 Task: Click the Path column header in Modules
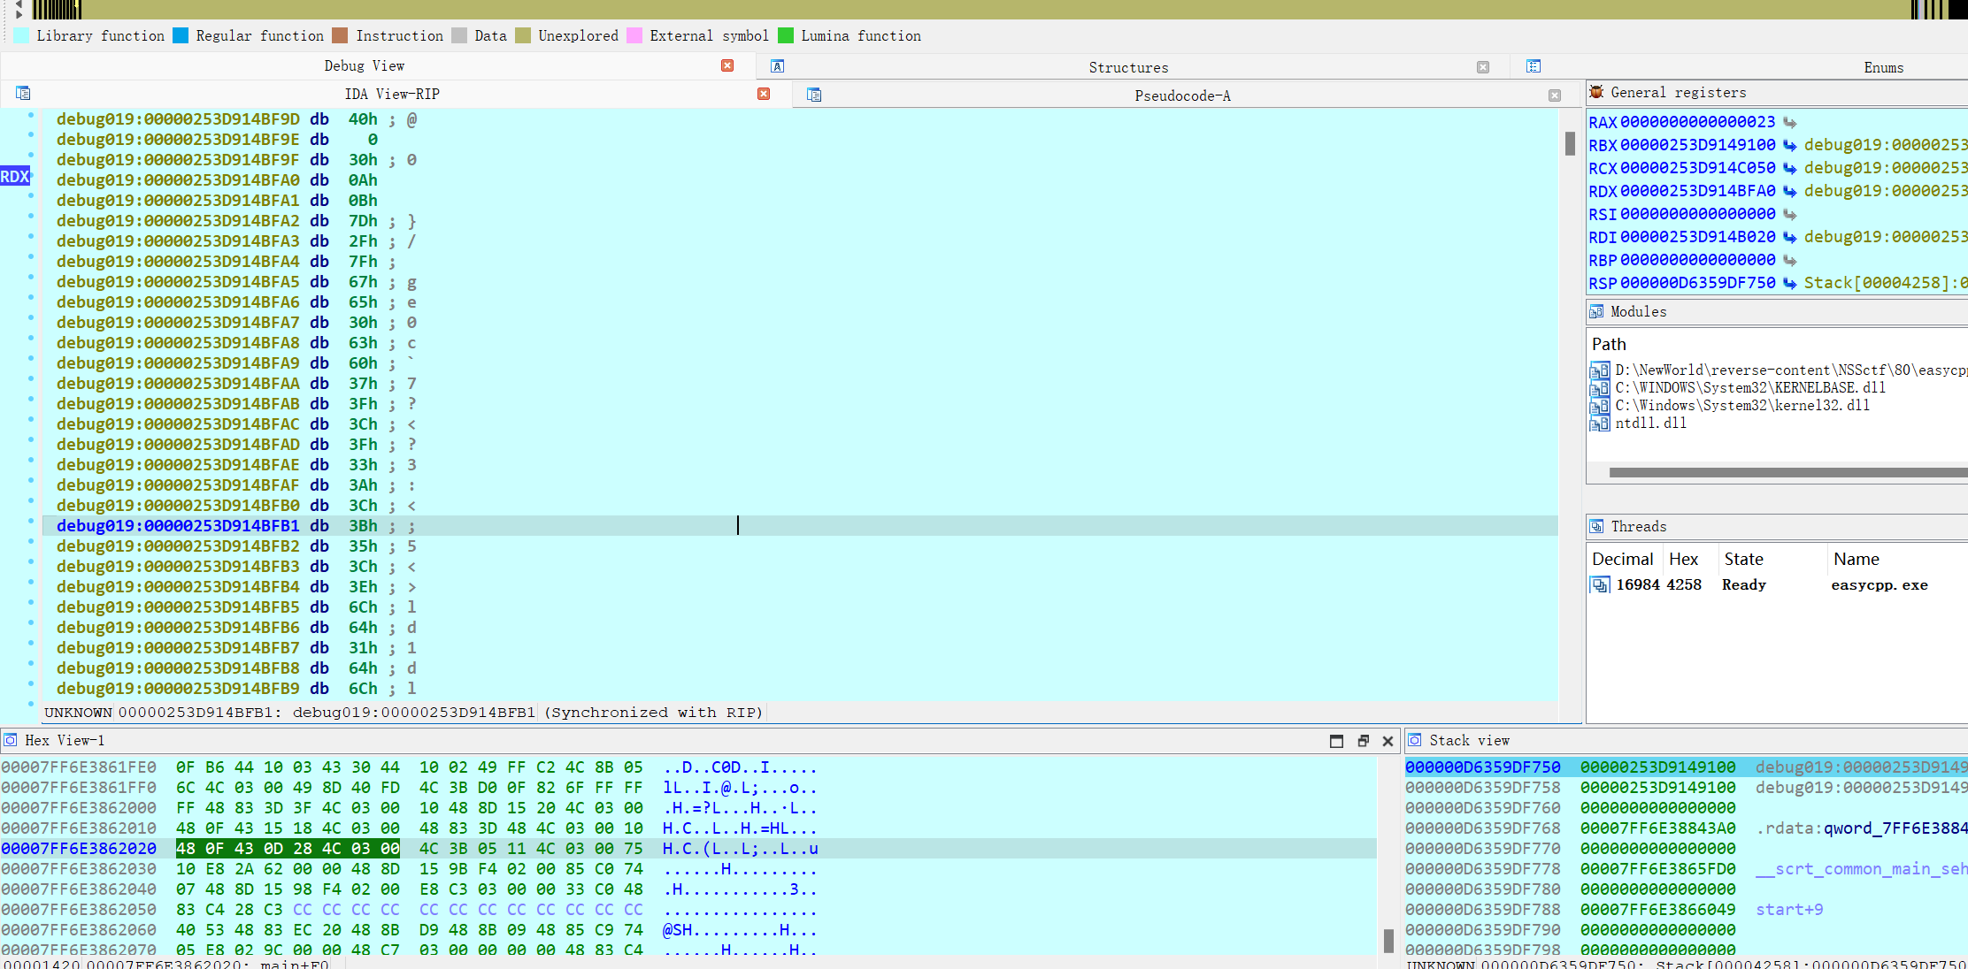(x=1609, y=344)
